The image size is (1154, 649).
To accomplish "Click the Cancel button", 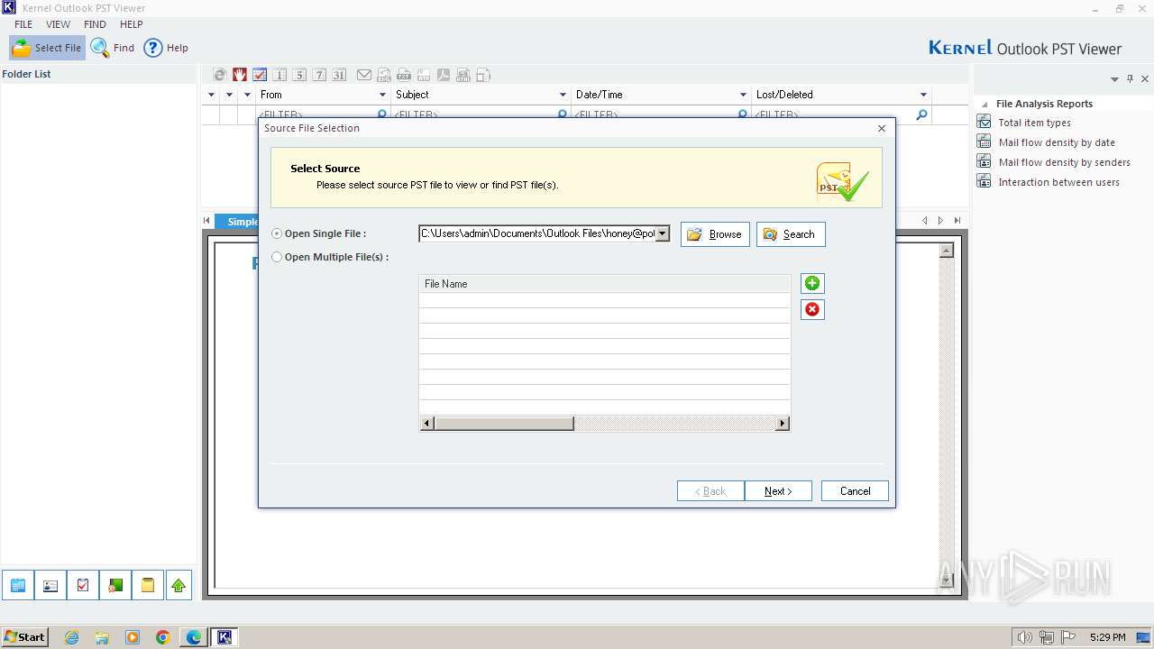I will [855, 491].
